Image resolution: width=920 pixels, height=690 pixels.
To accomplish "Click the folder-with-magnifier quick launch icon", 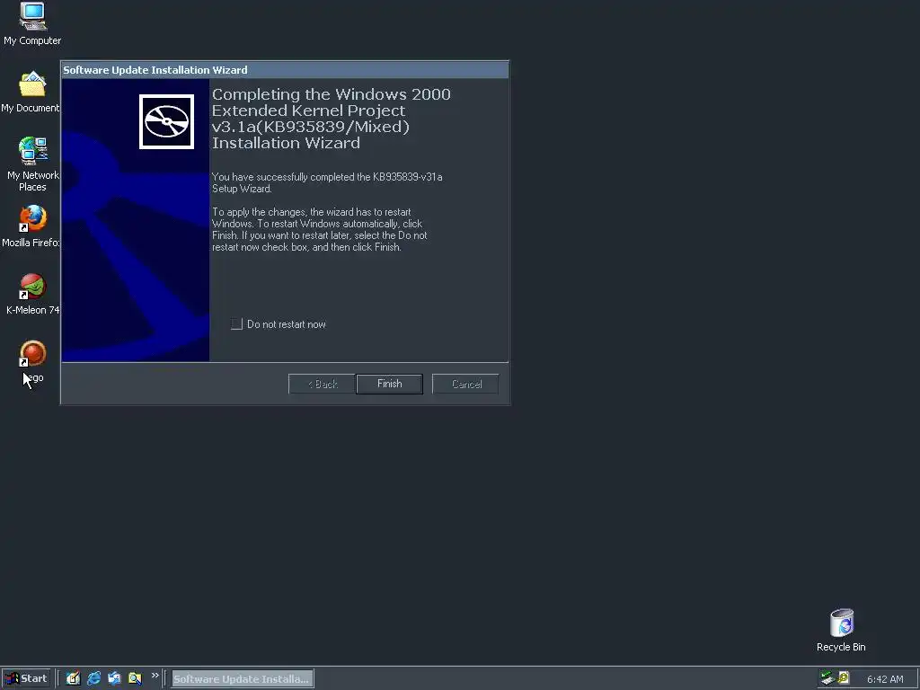I will click(x=135, y=678).
